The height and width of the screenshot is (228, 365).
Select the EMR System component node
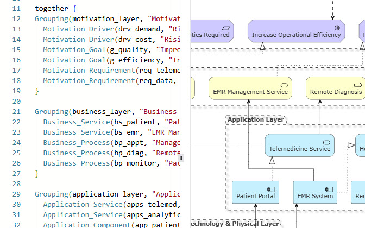[x=315, y=192]
